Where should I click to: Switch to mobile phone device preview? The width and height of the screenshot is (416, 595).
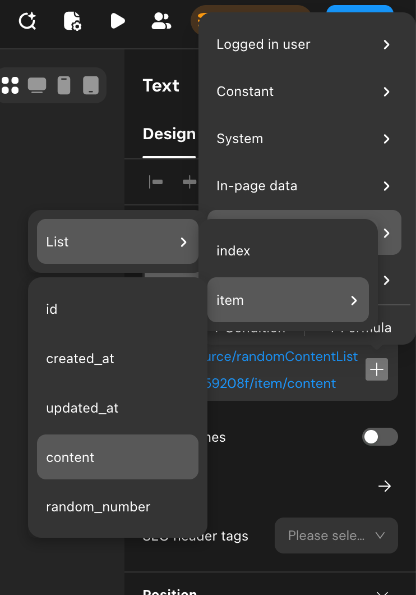coord(64,85)
